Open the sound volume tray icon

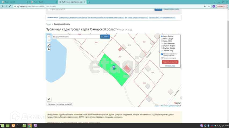point(223,126)
